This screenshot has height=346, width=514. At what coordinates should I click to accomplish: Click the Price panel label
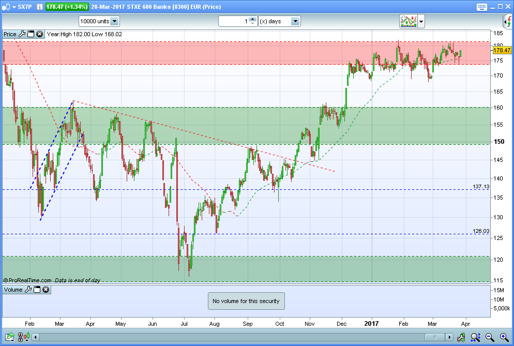10,34
